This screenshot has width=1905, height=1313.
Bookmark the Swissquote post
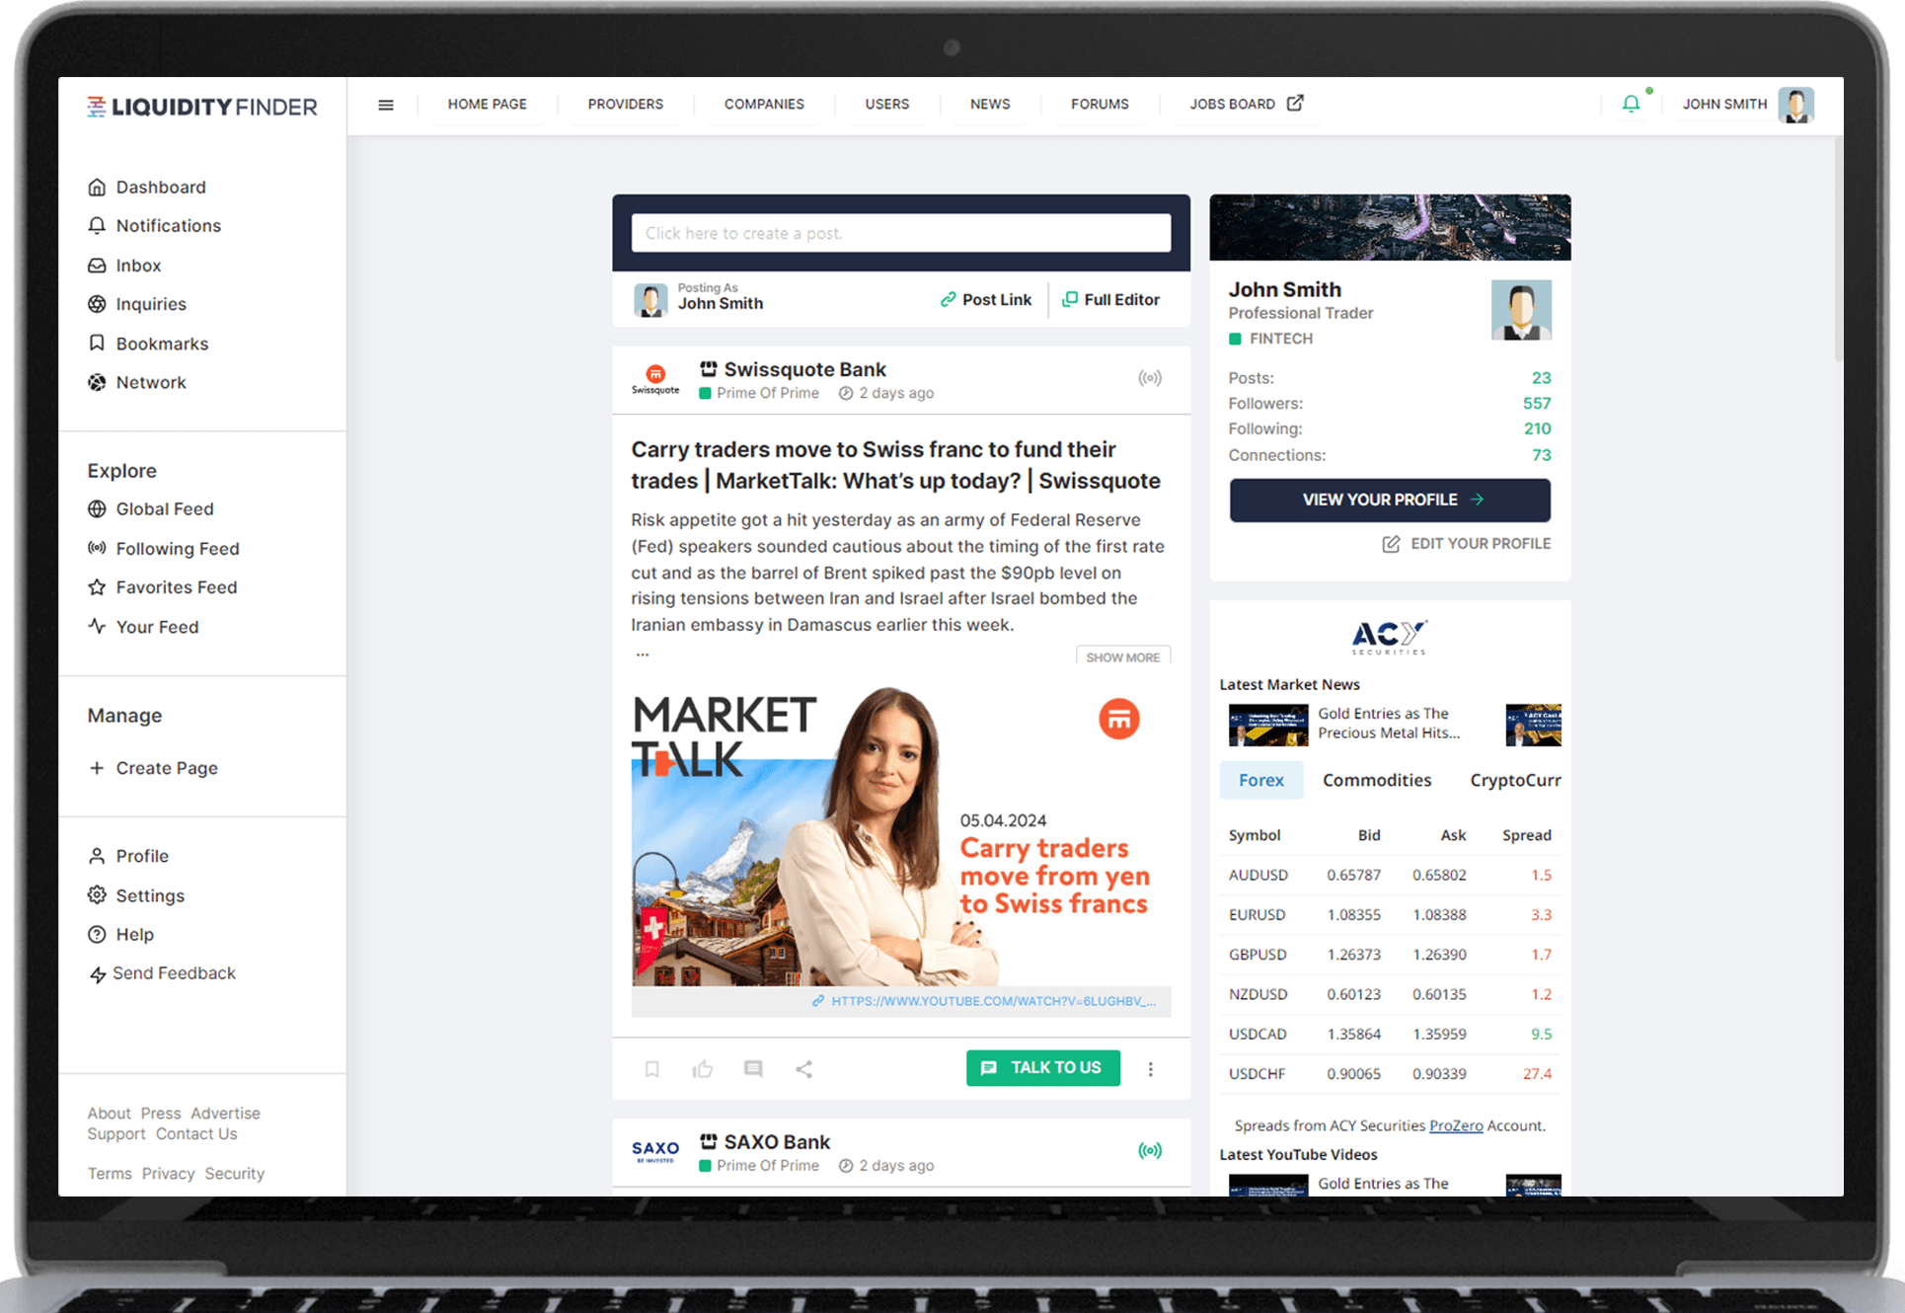click(652, 1069)
